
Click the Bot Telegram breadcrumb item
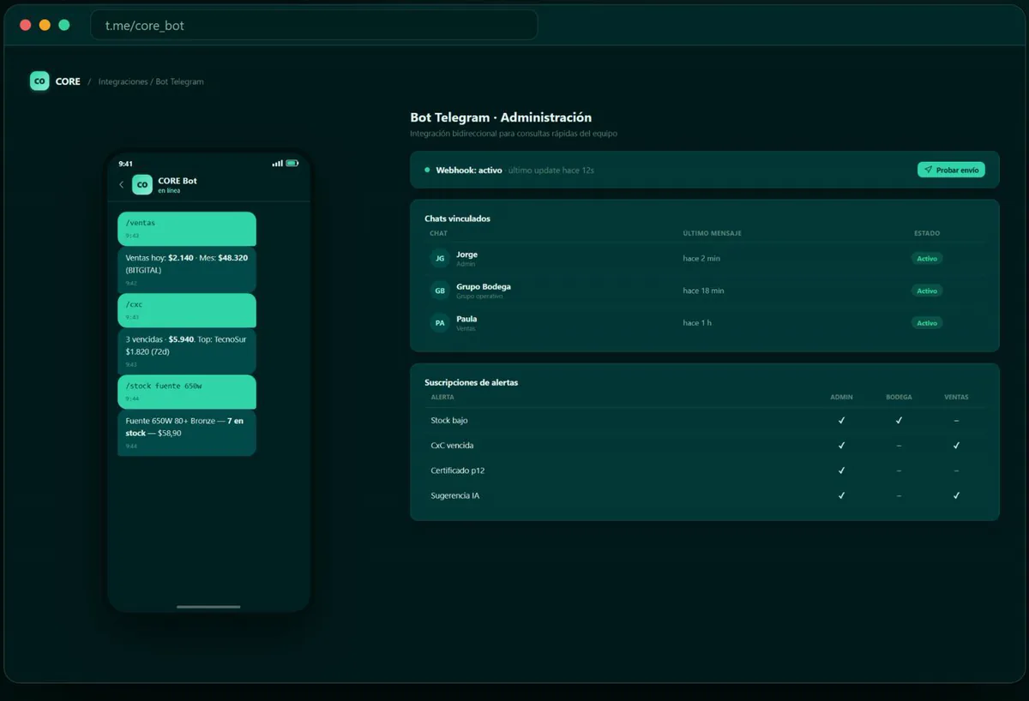pyautogui.click(x=179, y=81)
